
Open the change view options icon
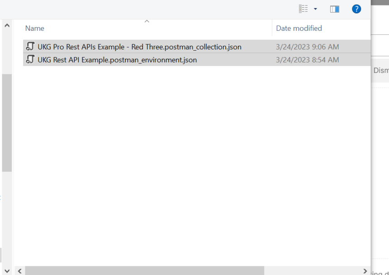click(304, 9)
